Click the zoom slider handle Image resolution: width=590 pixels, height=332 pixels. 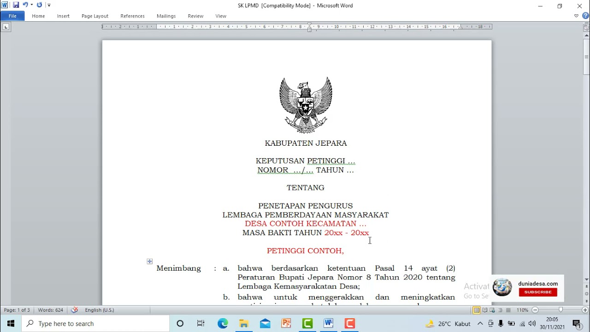tap(560, 310)
